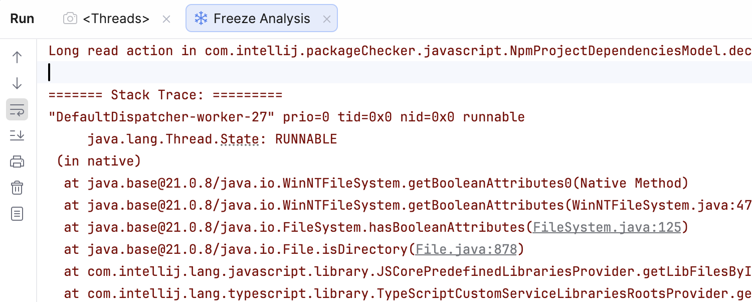Open the FileSystem.java:125 link
Viewport: 752px width, 302px height.
click(x=607, y=227)
